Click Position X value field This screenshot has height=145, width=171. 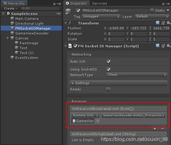[116, 28]
